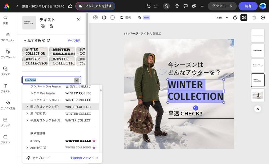Open the comments speech bubble icon

(x=185, y=6)
